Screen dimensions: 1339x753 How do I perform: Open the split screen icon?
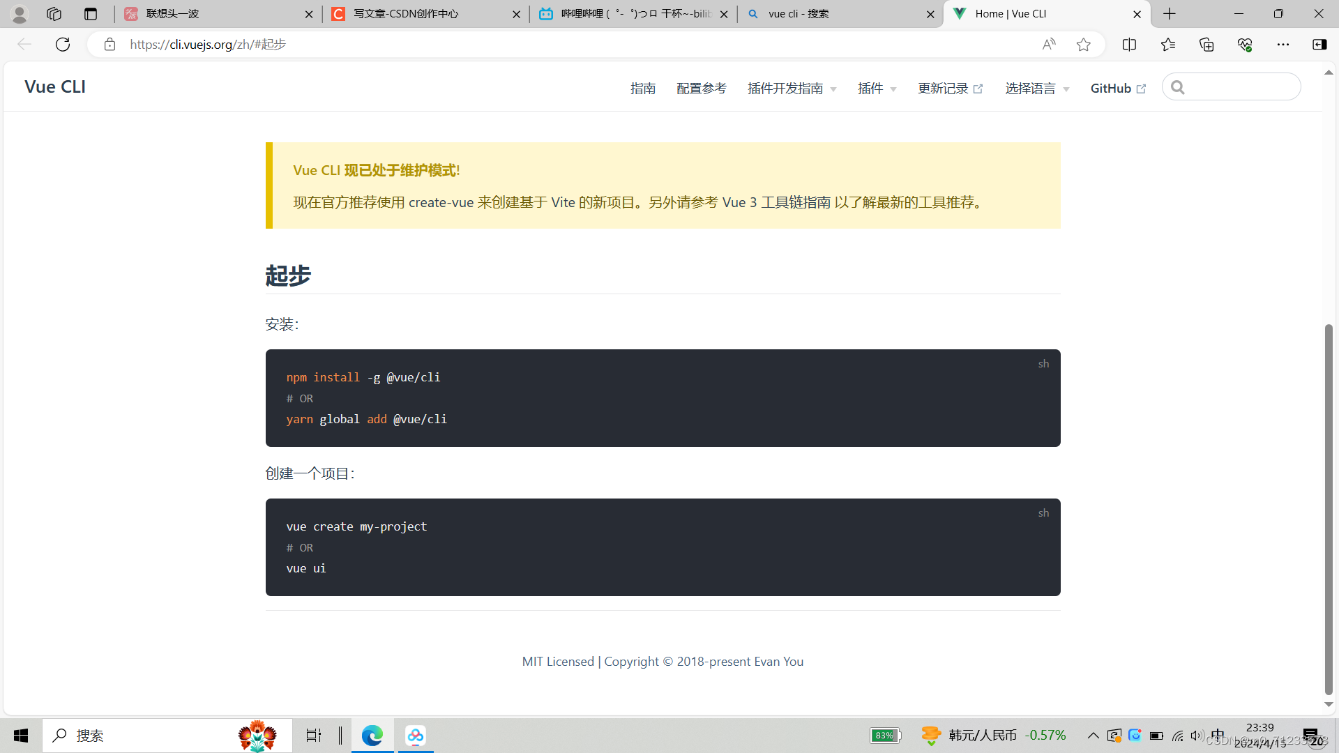1129,44
